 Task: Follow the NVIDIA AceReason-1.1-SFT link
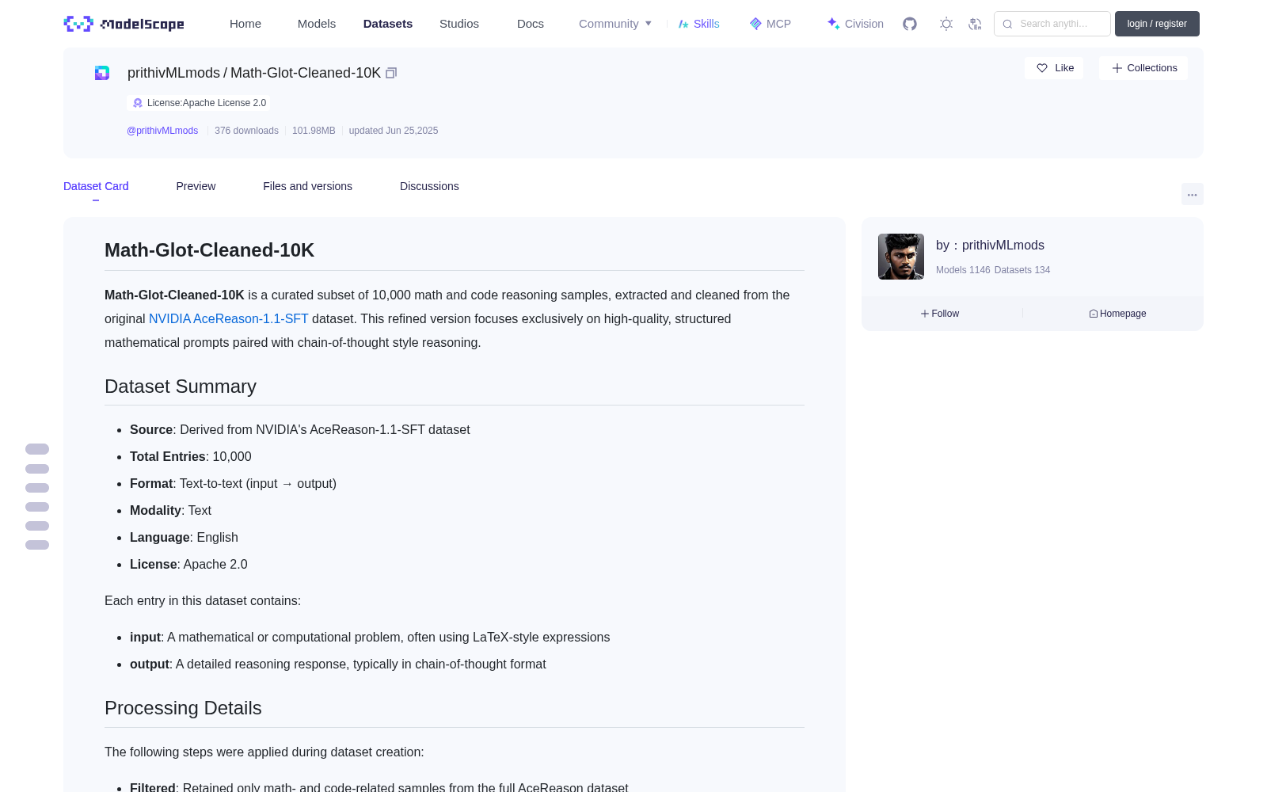coord(228,318)
